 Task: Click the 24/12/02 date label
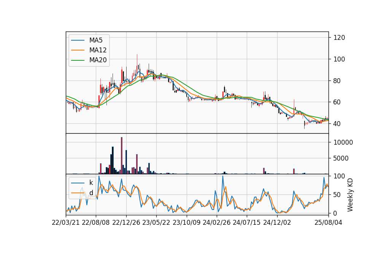277,223
